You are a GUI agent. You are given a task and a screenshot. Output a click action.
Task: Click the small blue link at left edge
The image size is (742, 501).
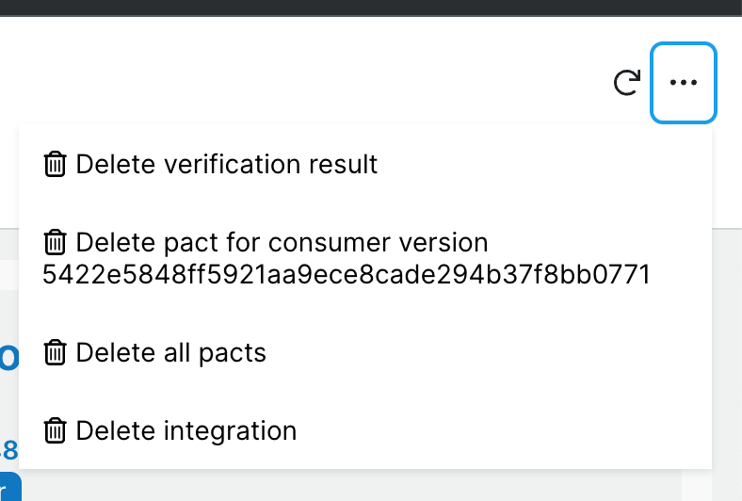click(8, 448)
